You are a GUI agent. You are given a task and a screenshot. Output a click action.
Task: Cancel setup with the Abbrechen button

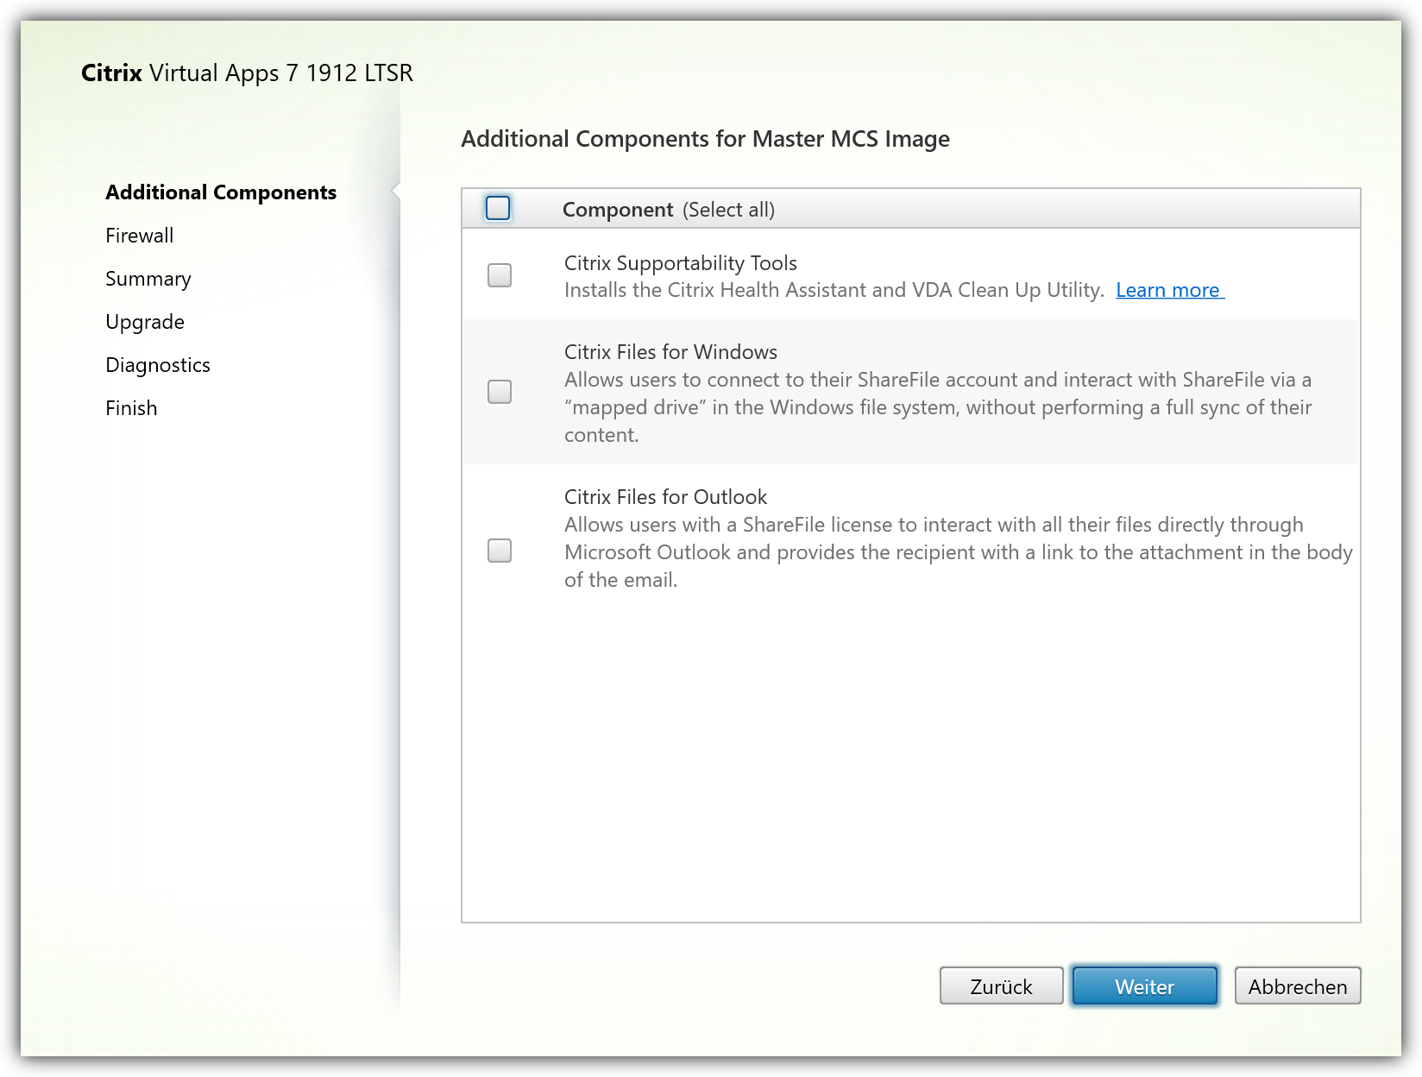tap(1297, 986)
